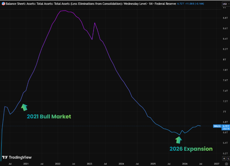
Task: Click the 6.6T price axis label
Action: [x=225, y=132]
